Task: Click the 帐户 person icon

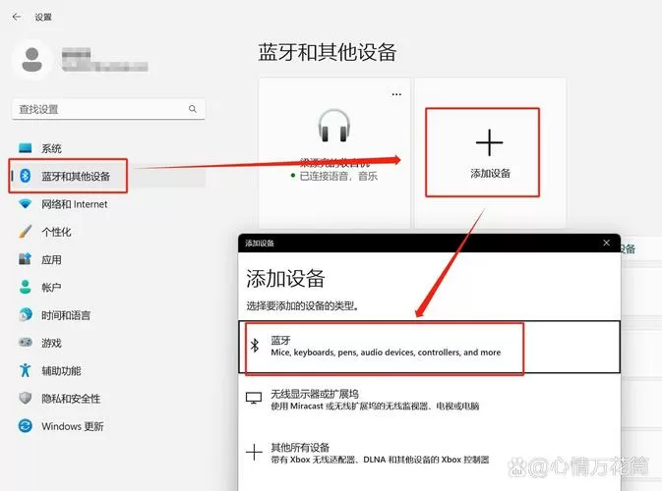Action: click(x=26, y=287)
